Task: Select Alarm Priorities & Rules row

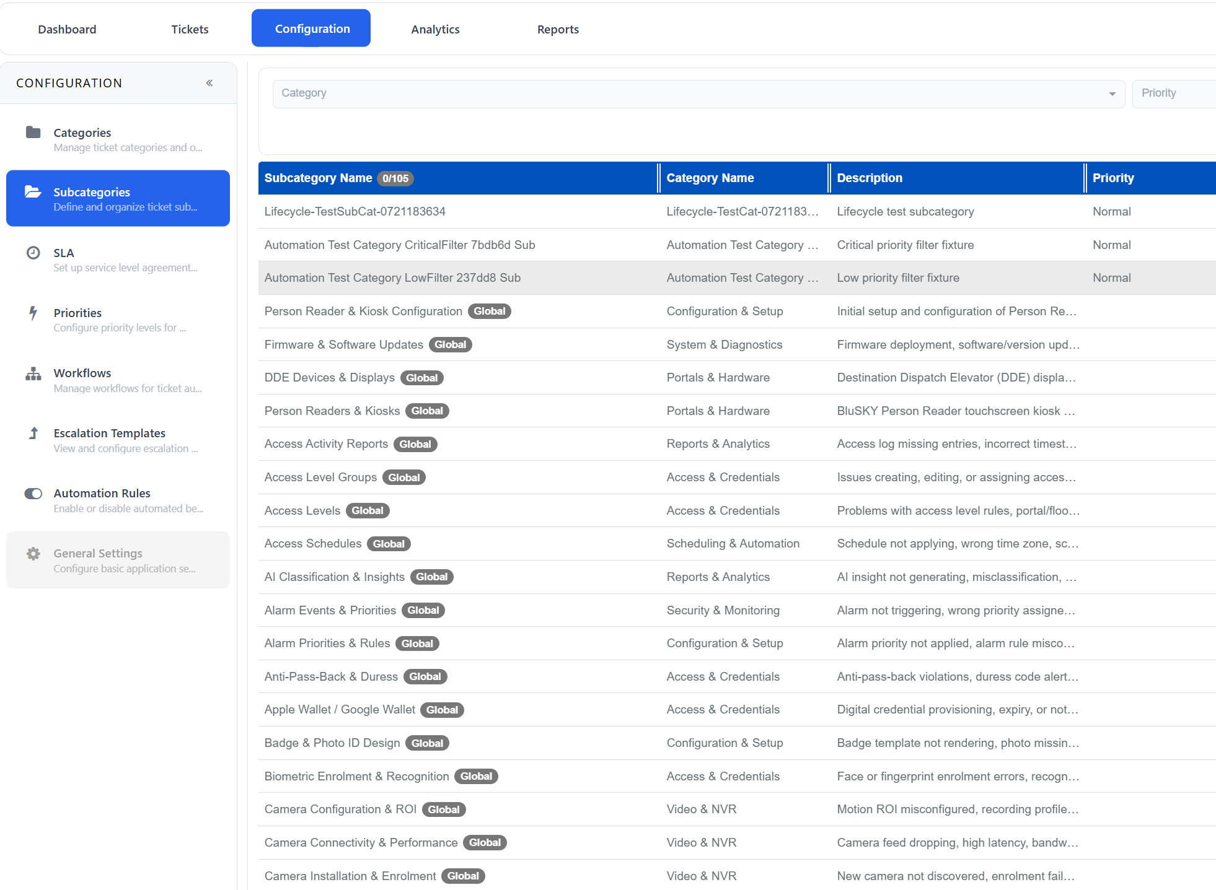Action: pyautogui.click(x=737, y=644)
